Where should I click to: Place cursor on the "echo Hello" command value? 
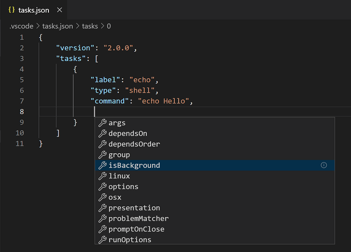tap(163, 101)
